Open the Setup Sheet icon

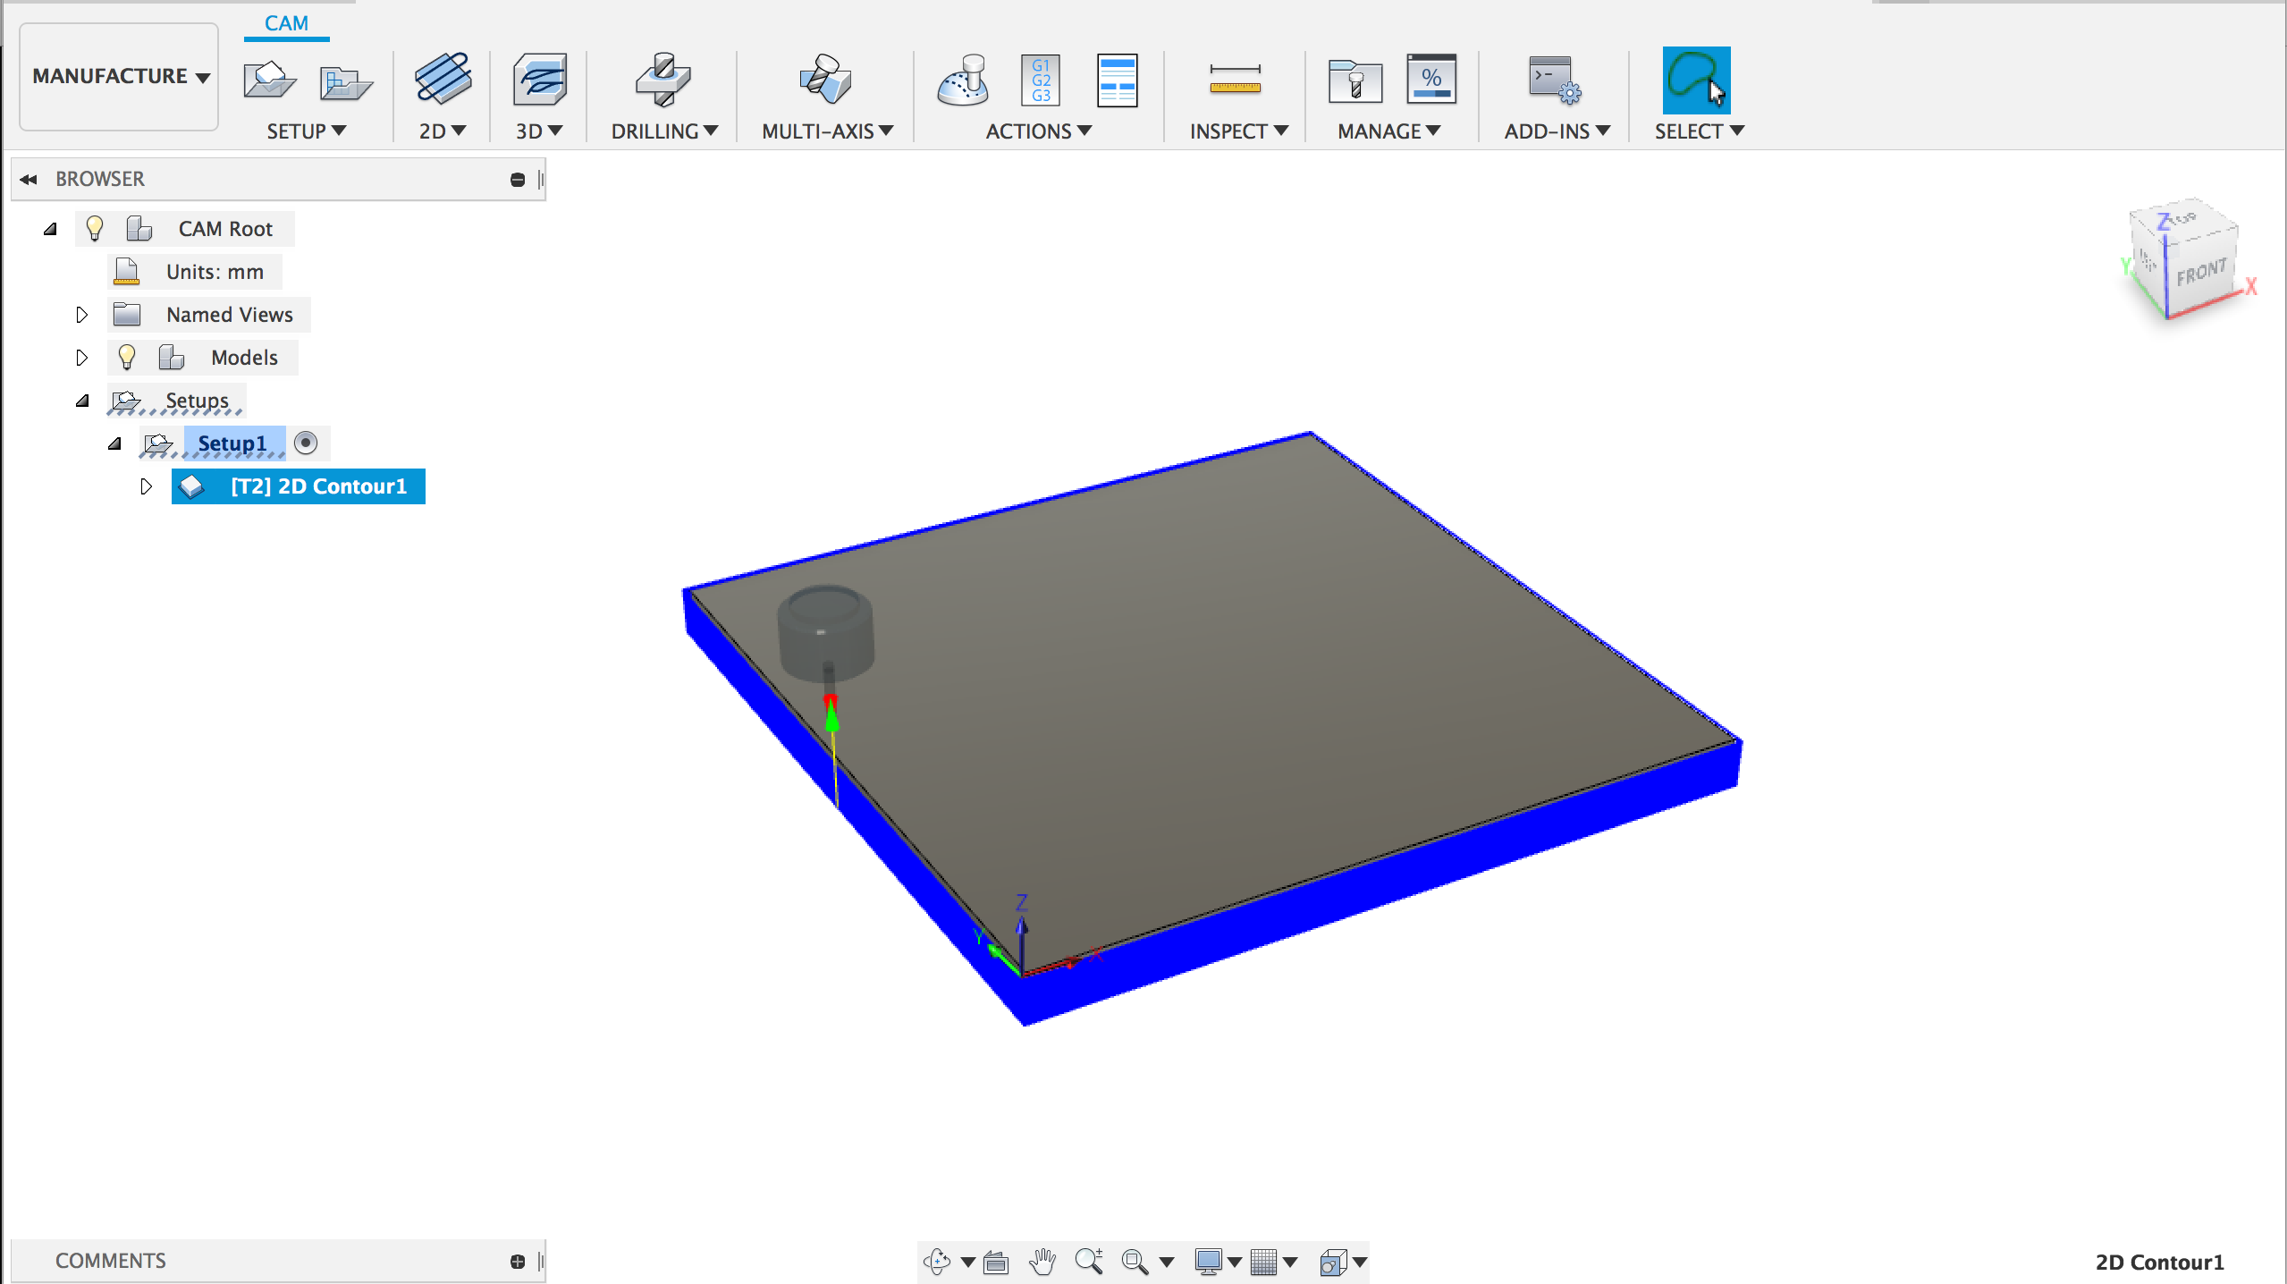point(1117,80)
